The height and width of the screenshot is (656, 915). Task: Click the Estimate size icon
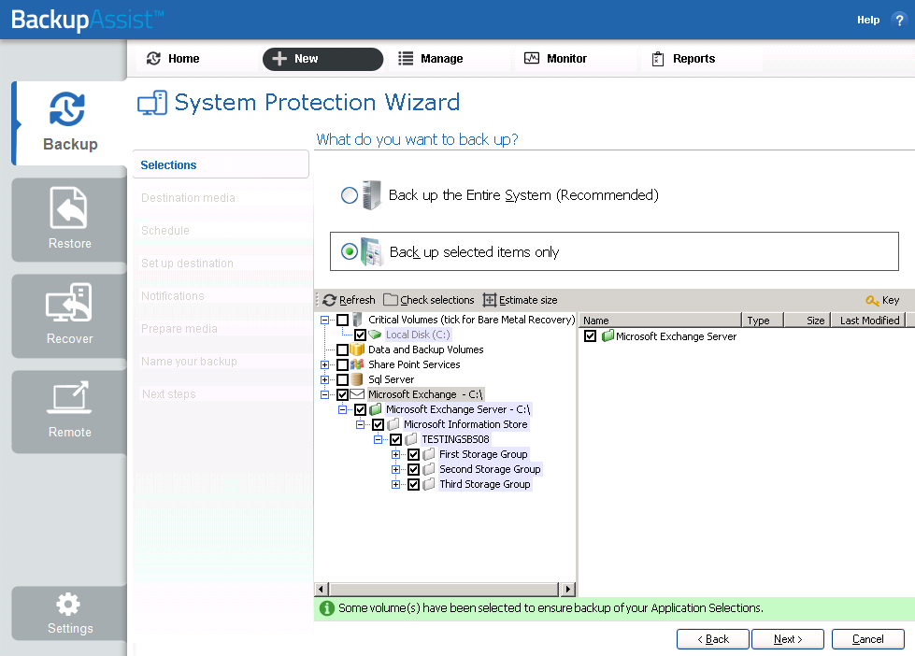[x=489, y=300]
